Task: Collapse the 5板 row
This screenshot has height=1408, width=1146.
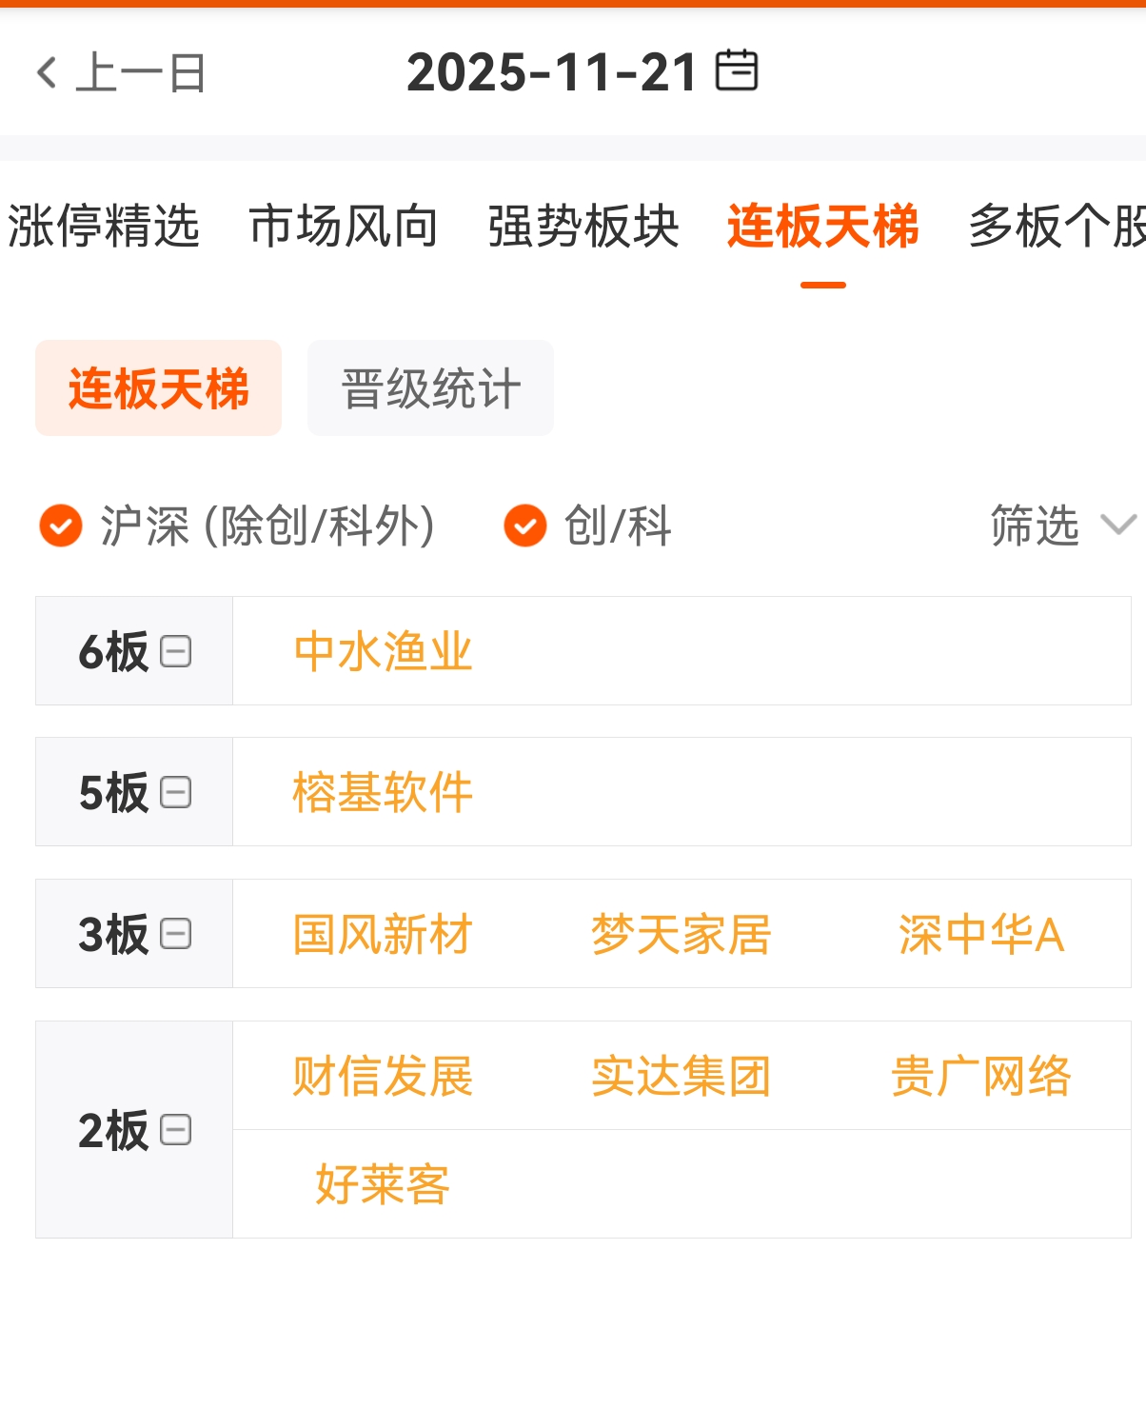Action: (176, 792)
